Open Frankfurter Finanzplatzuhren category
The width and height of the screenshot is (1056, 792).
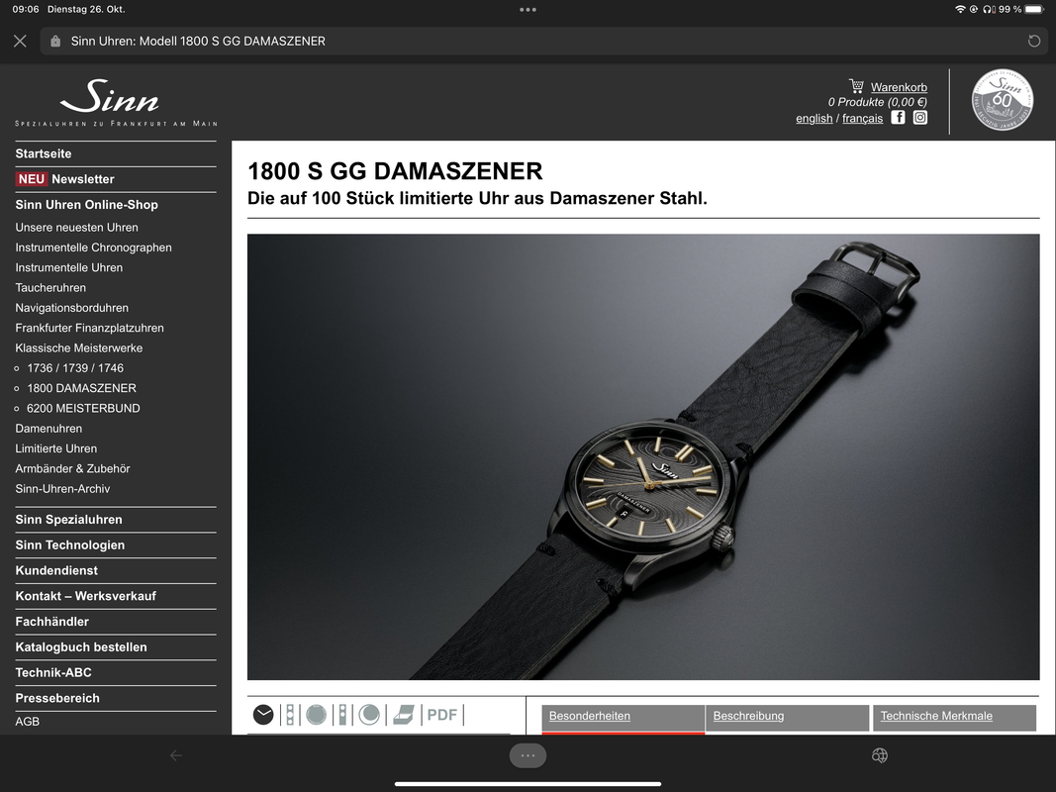(x=90, y=328)
